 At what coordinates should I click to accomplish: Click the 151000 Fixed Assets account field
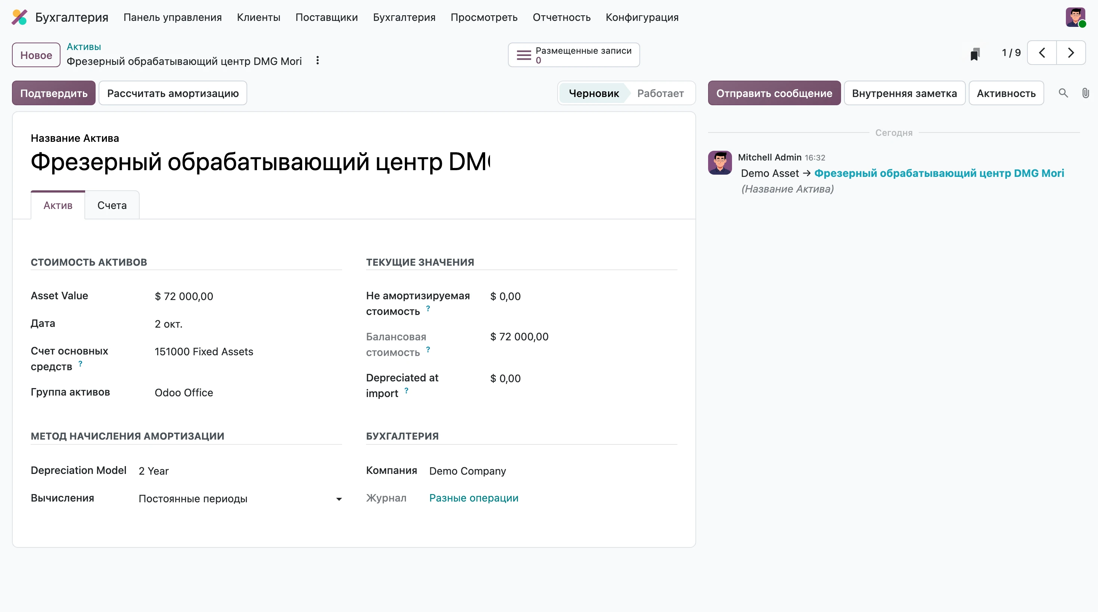pyautogui.click(x=248, y=352)
